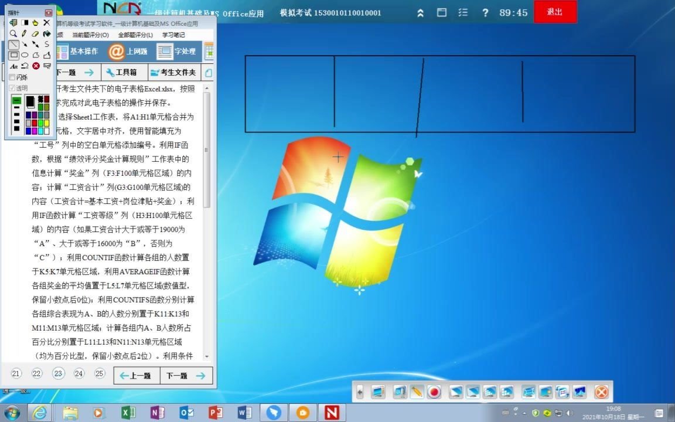Select the pencil tool in the annotation palette
Image resolution: width=675 pixels, height=422 pixels.
24,33
